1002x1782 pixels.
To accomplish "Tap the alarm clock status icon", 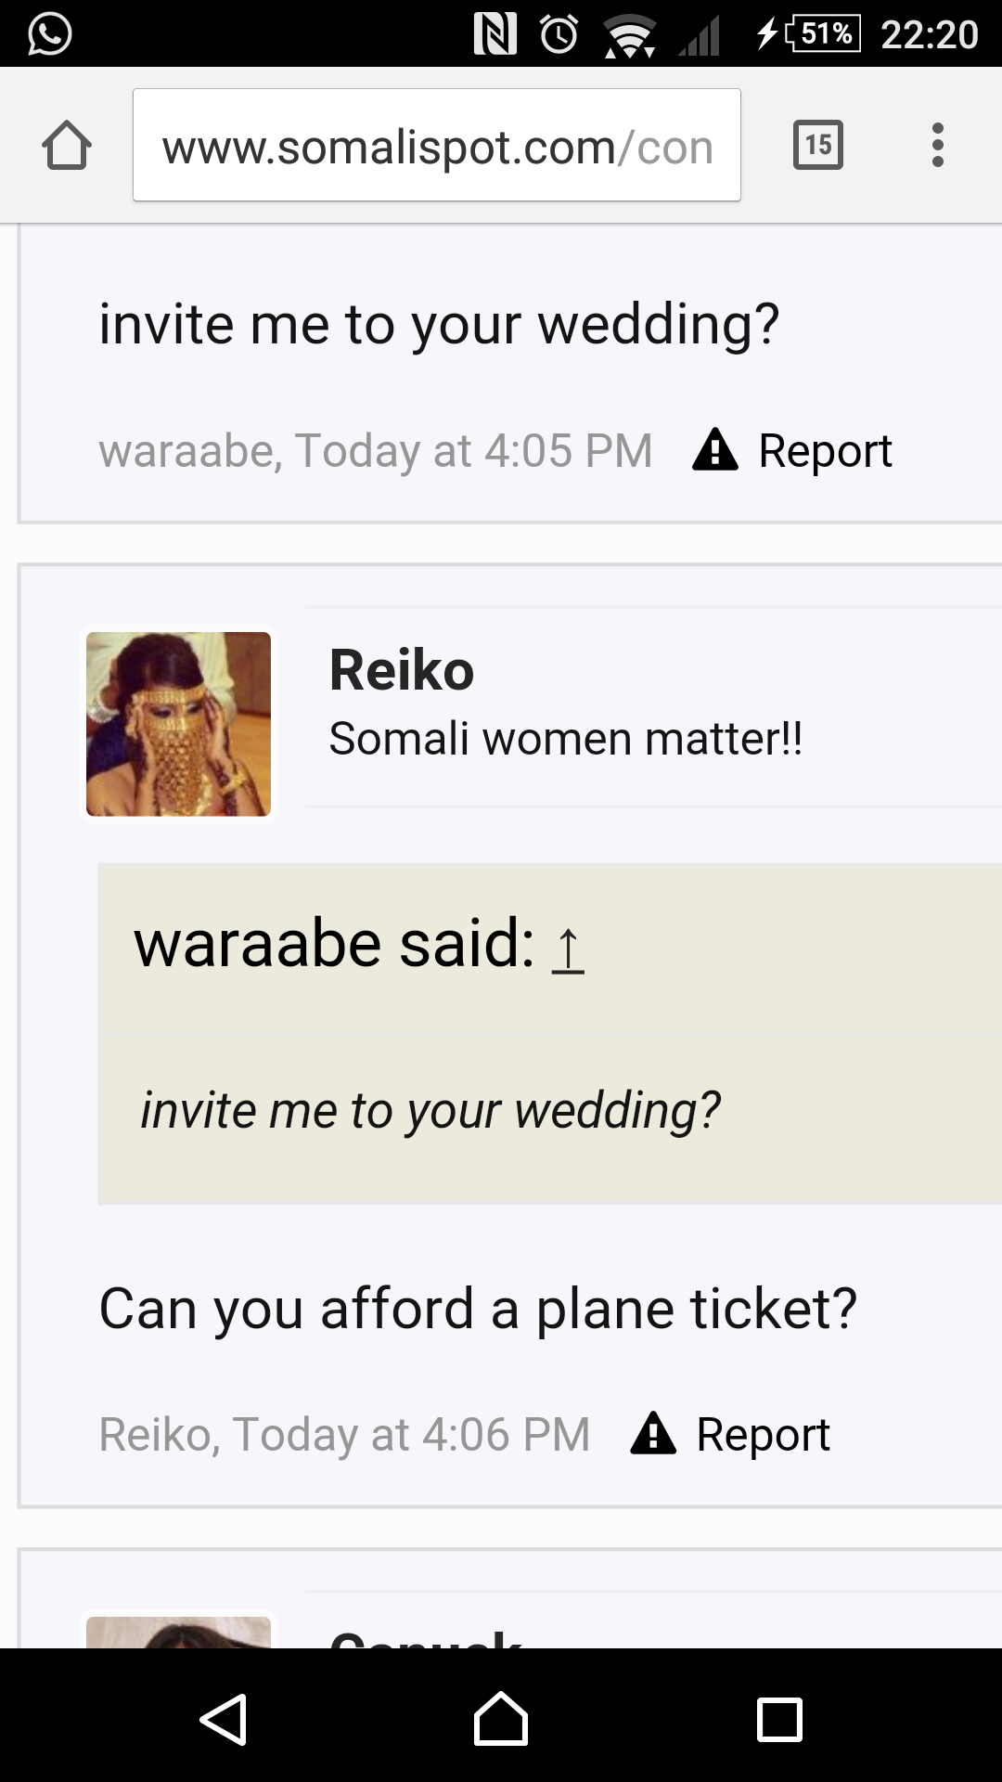I will (x=559, y=35).
